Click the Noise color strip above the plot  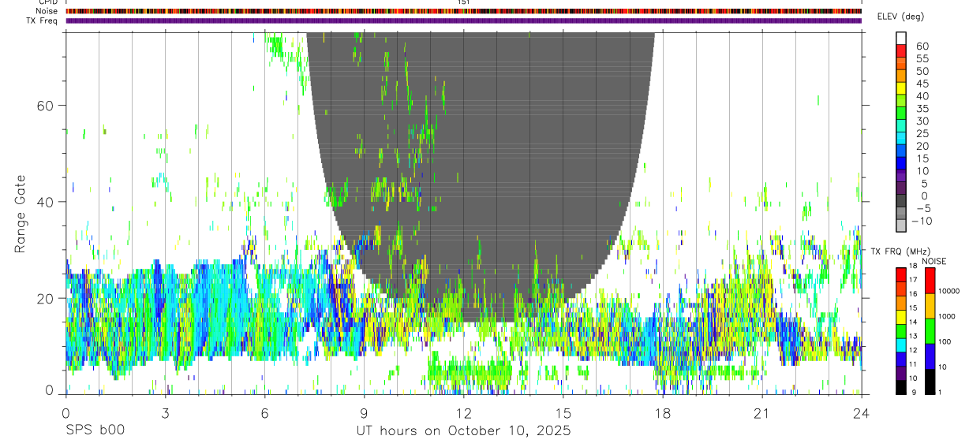point(464,12)
